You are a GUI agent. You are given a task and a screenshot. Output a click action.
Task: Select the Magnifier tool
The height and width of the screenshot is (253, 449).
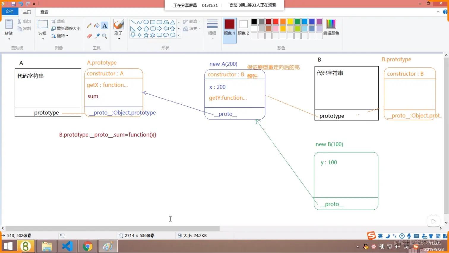pos(105,36)
